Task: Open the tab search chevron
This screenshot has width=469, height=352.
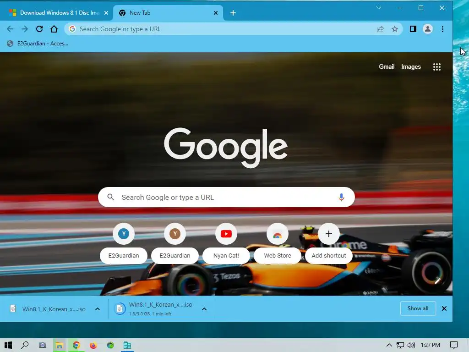Action: click(379, 8)
